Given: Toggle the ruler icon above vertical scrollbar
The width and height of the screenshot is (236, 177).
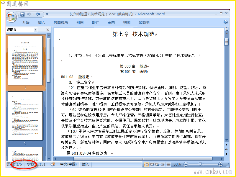Looking at the screenshot, I should click(226, 29).
